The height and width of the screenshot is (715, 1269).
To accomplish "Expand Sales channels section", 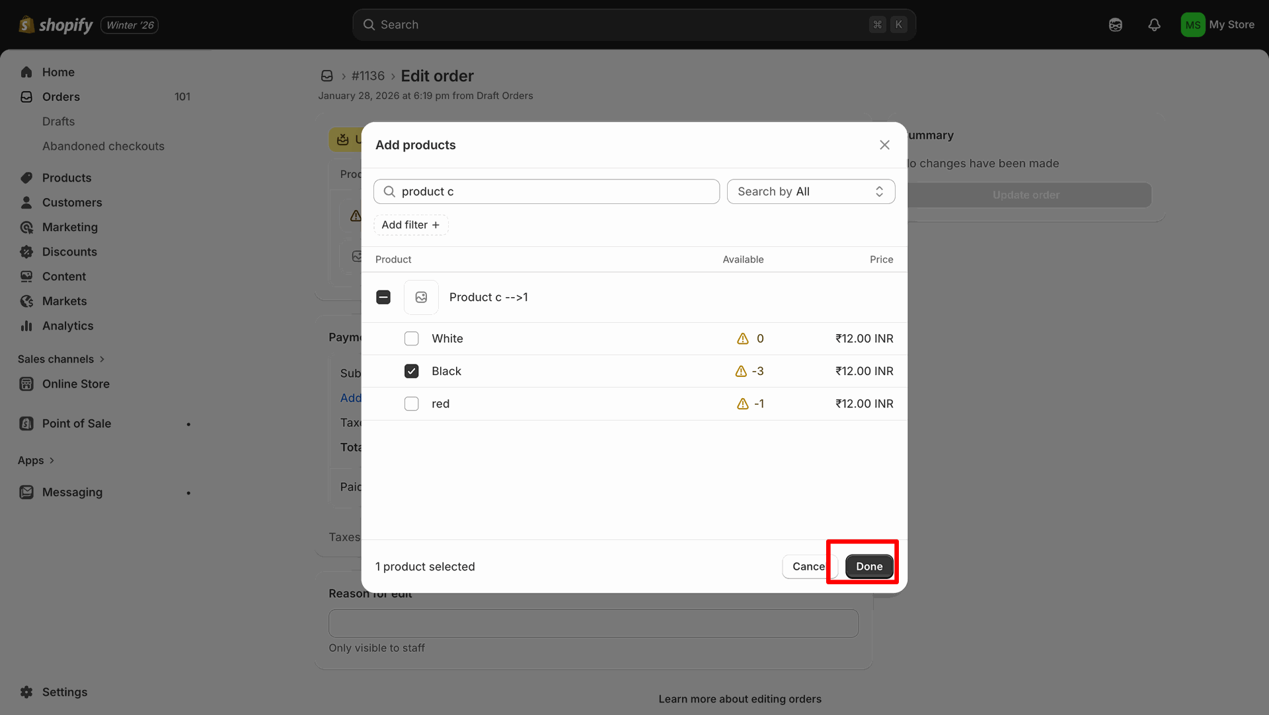I will [61, 359].
